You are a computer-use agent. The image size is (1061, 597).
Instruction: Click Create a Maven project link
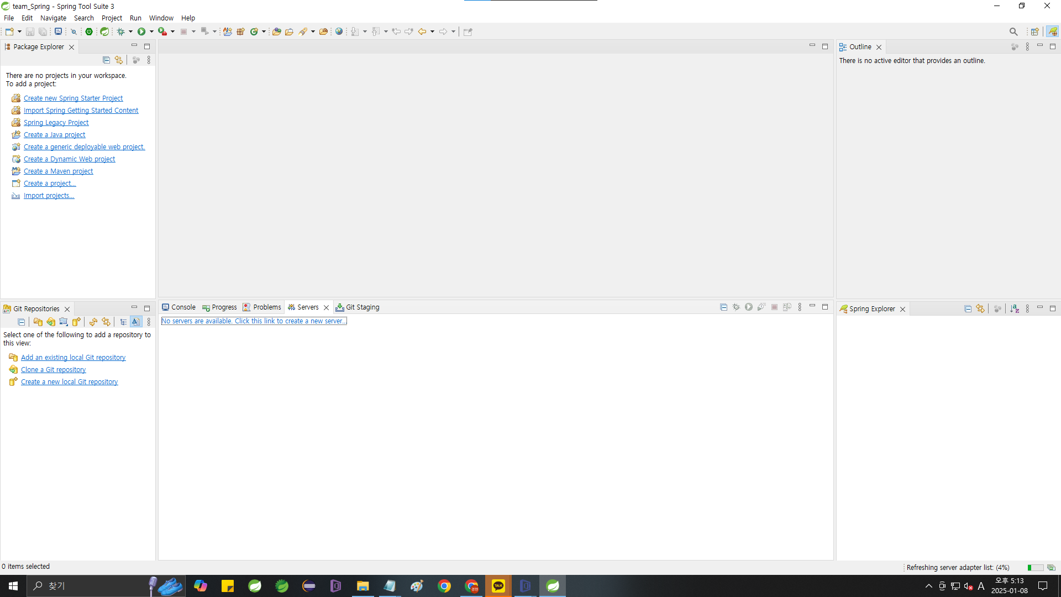coord(58,171)
